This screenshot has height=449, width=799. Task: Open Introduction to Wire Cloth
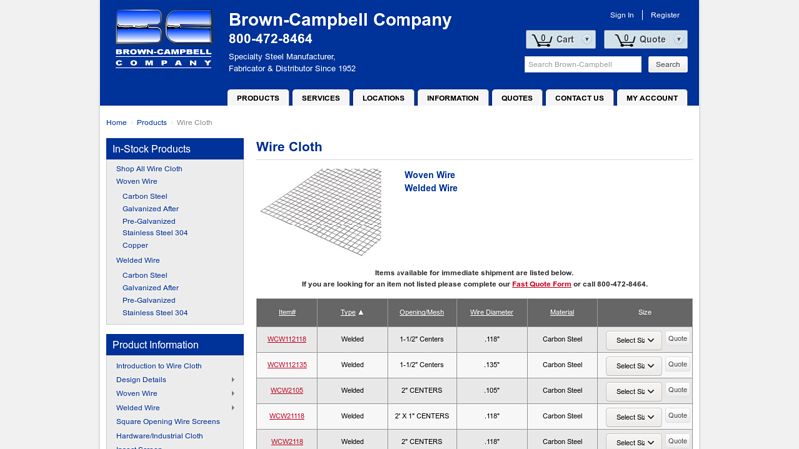pos(159,366)
